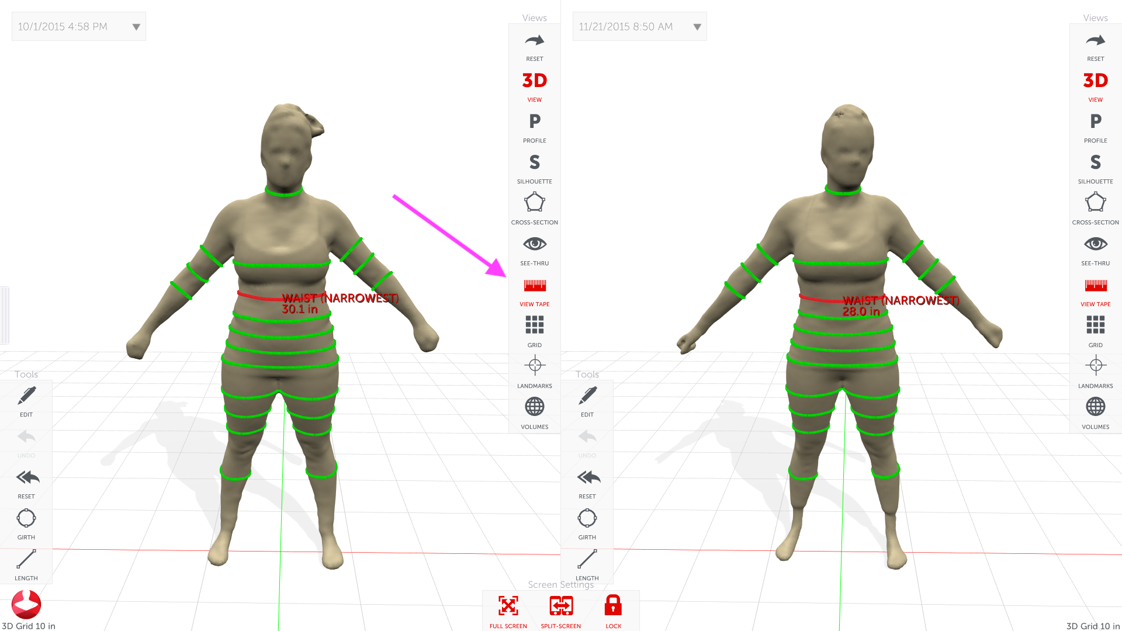
Task: Open Profile view in the left pane
Action: pyautogui.click(x=534, y=122)
